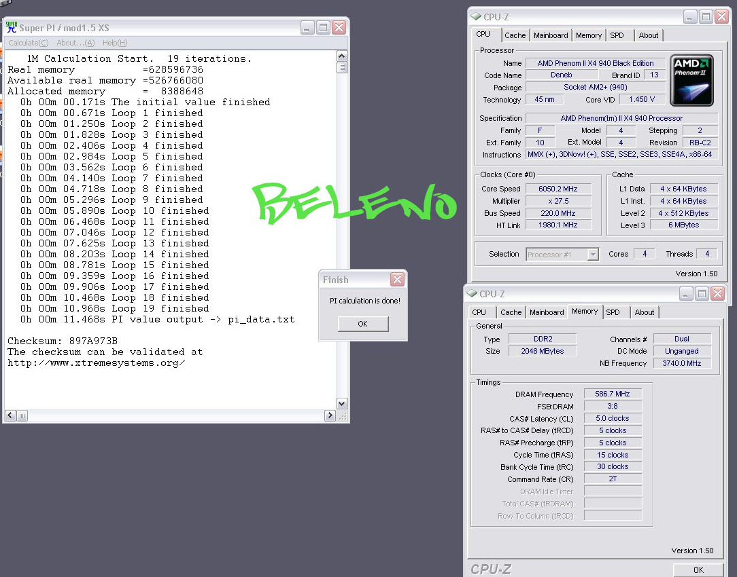Minimize the lower CPU-Z Memory window
Screen dimensions: 737x577
point(686,294)
